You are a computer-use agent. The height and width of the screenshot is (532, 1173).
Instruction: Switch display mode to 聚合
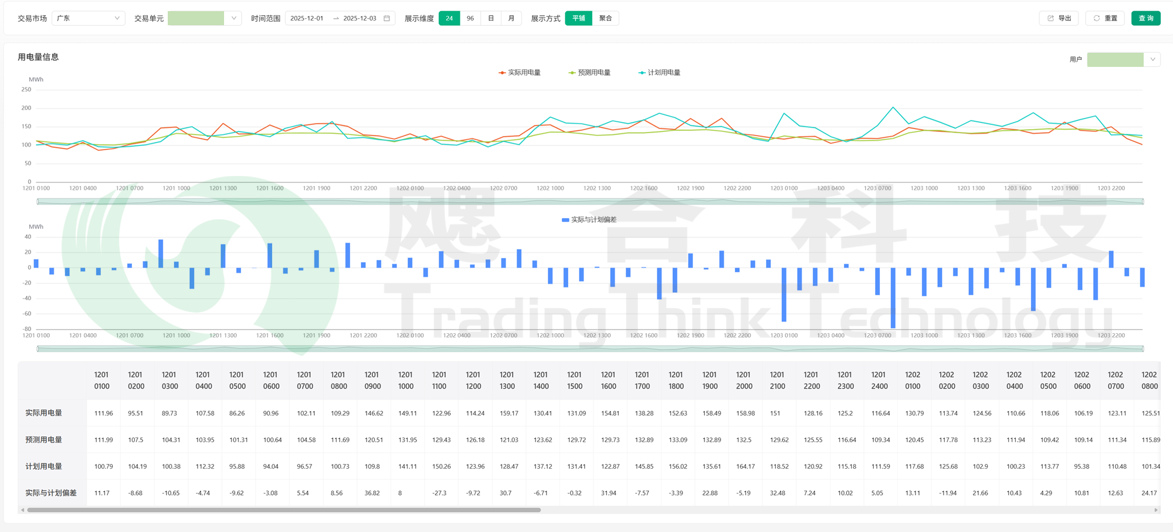[x=605, y=18]
